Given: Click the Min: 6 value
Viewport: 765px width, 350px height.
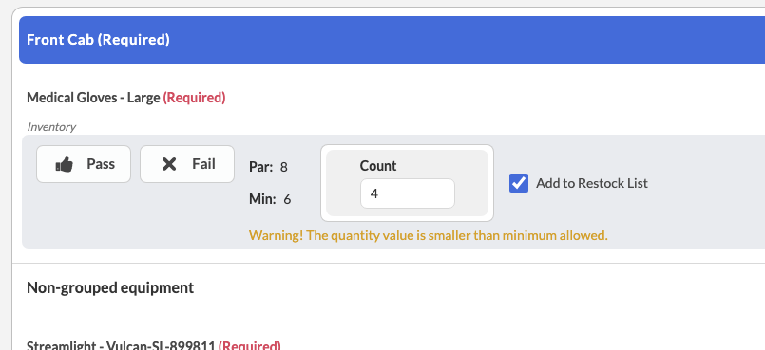Looking at the screenshot, I should pyautogui.click(x=270, y=199).
